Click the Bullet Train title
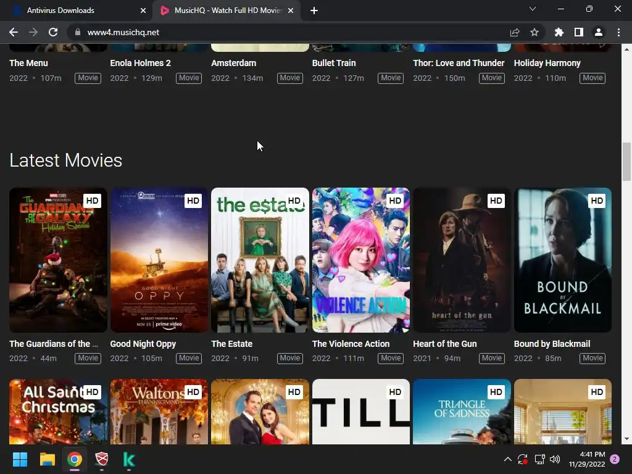 (334, 63)
